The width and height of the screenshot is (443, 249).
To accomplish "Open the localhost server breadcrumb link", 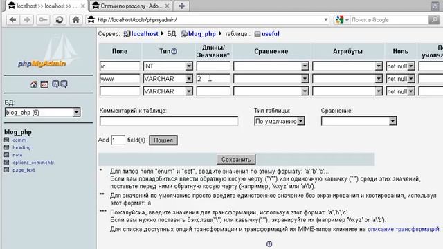I will pos(145,34).
